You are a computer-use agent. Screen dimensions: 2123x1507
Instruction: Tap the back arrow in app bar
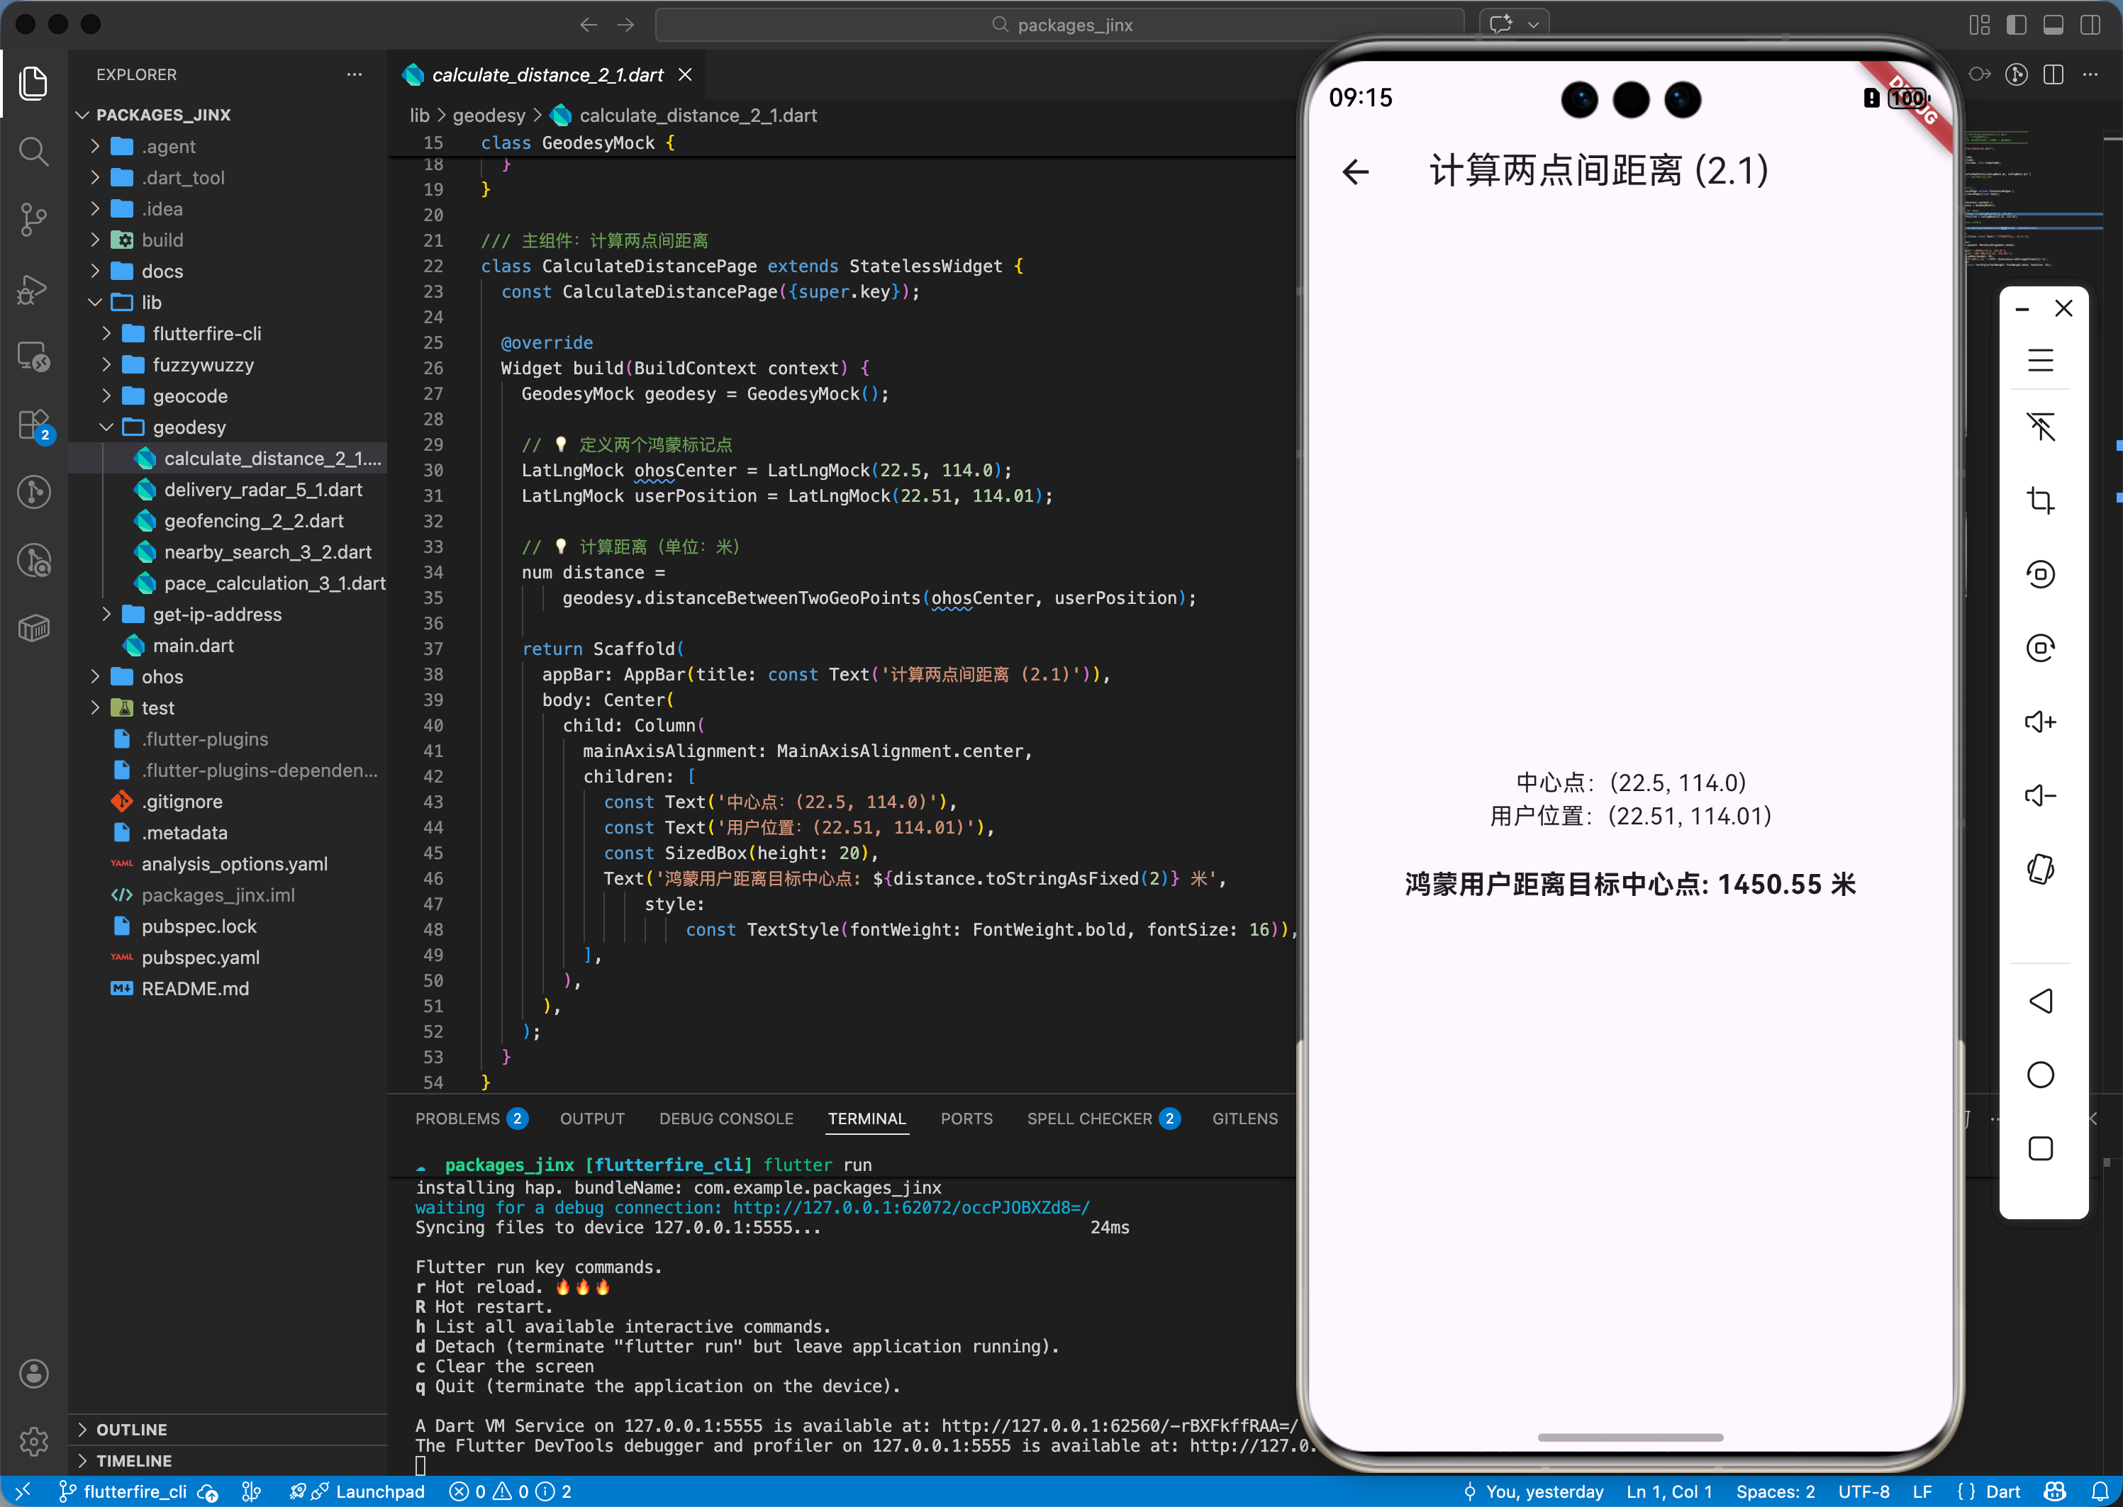pyautogui.click(x=1356, y=172)
